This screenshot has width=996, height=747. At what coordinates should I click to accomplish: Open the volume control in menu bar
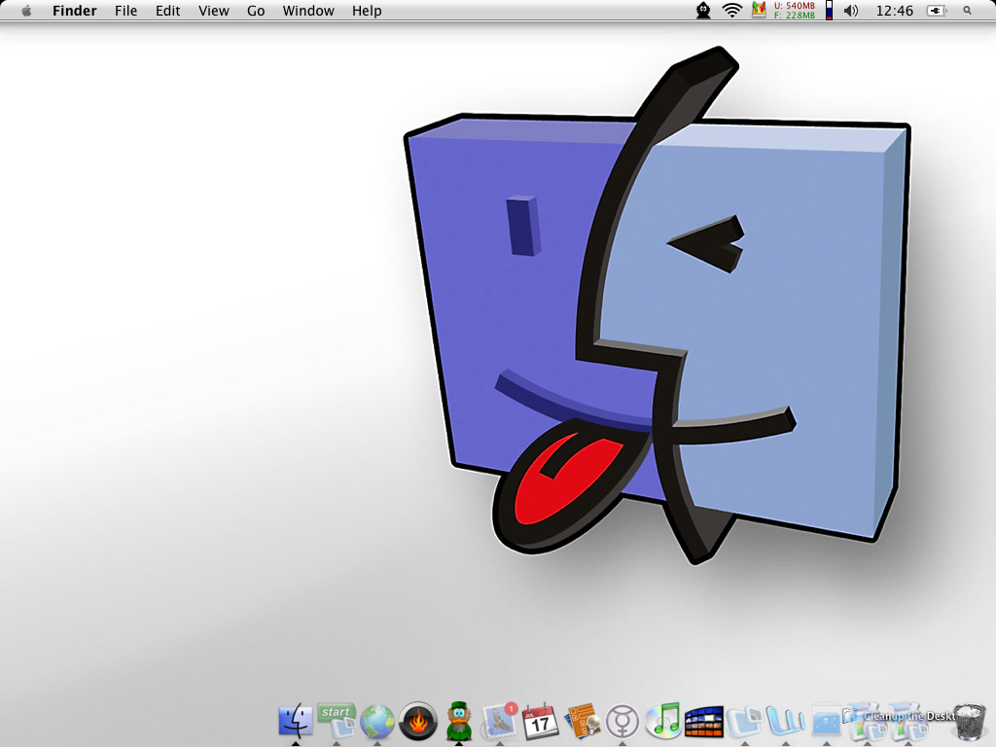(x=851, y=11)
